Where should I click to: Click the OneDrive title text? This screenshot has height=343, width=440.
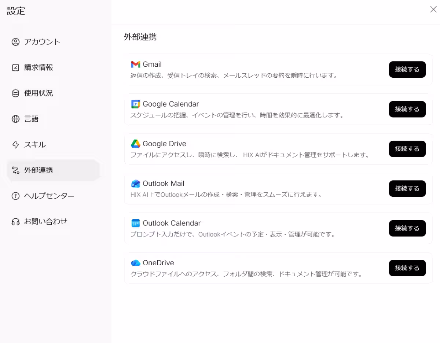point(158,263)
